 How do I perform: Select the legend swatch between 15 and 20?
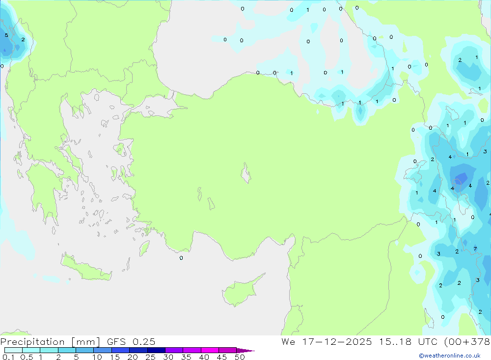coord(120,350)
